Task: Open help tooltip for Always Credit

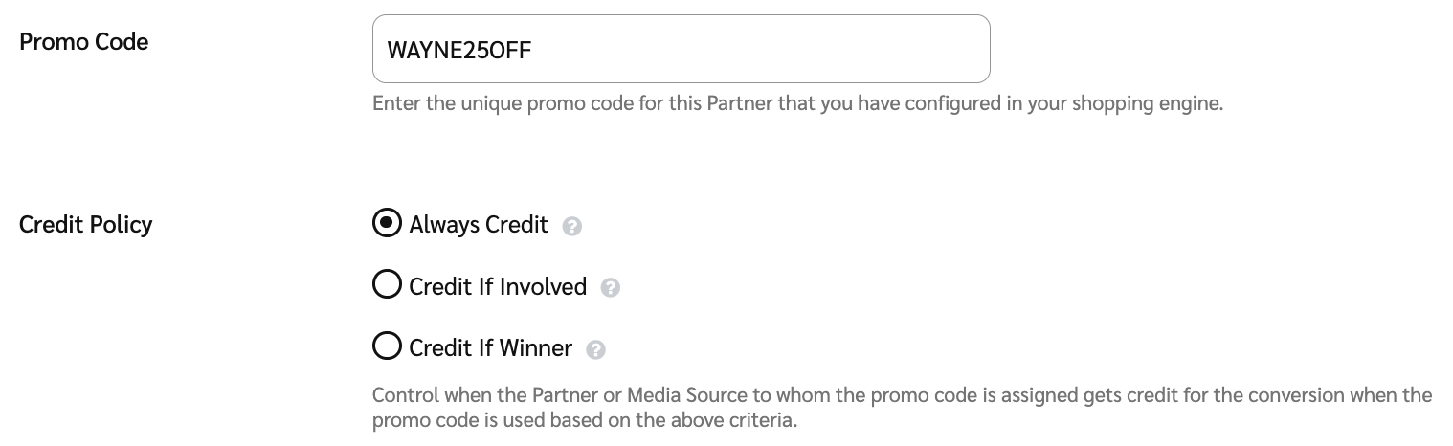Action: 572,227
